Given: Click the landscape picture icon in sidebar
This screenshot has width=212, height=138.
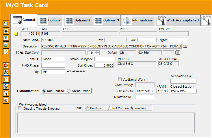Looking at the screenshot, I should pyautogui.click(x=6, y=45).
